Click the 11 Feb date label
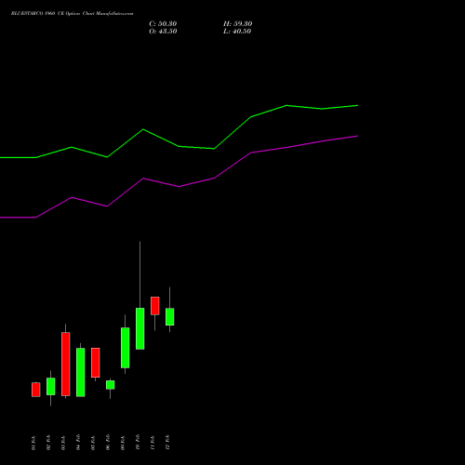The width and height of the screenshot is (465, 465). 153,443
